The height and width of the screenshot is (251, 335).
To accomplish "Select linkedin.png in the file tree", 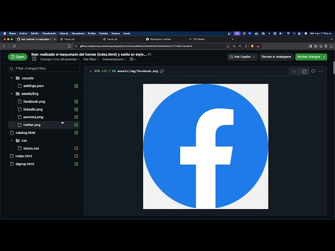I will pos(44,109).
